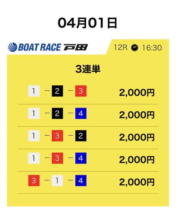Click the white boat 1 square in the last row

point(57,181)
